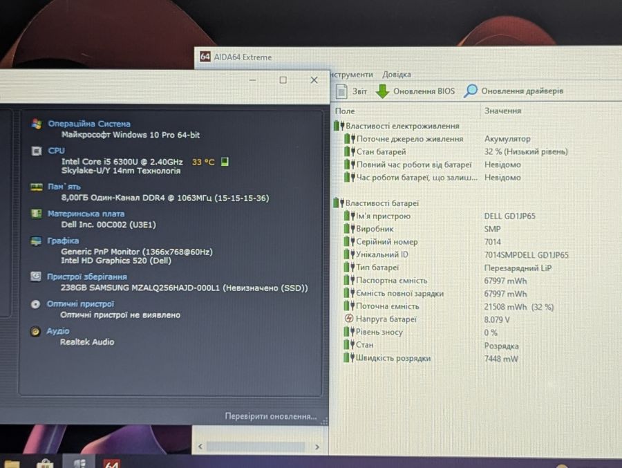Click the green BIOS update arrow icon
This screenshot has height=468, width=622.
click(382, 91)
